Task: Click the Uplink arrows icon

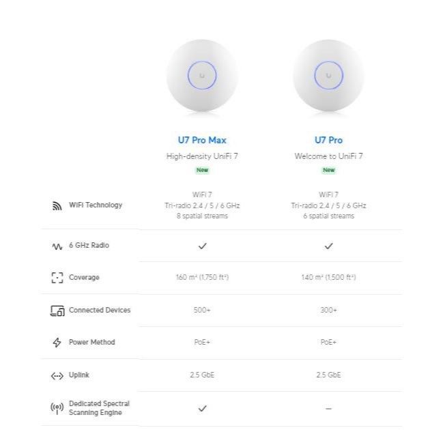Action: pyautogui.click(x=57, y=375)
